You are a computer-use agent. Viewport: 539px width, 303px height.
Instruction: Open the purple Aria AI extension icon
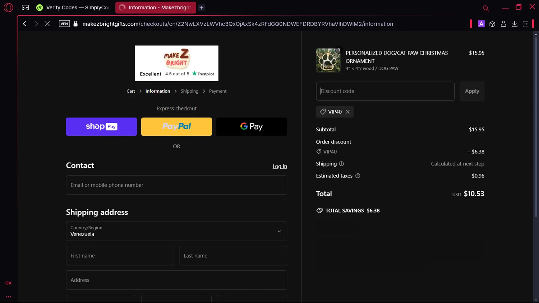point(481,24)
